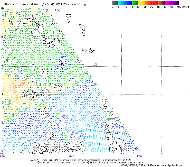
Task: Click the 'Times are GMT' note line
Action: tap(80, 160)
